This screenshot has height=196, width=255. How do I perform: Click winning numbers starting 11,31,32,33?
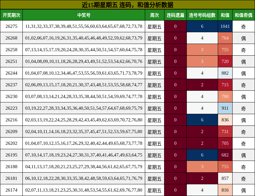[x=84, y=26]
